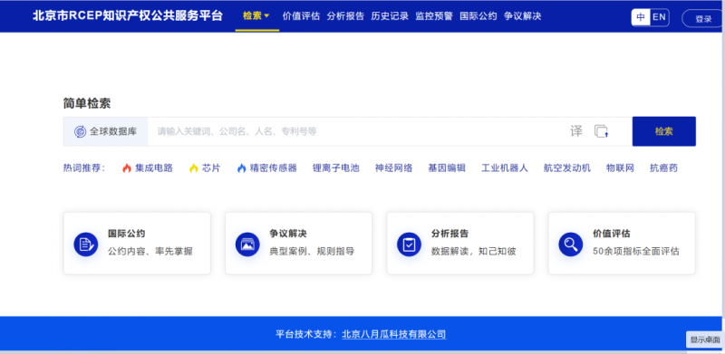Image resolution: width=725 pixels, height=354 pixels.
Task: Click the 登录 login button
Action: tap(703, 19)
